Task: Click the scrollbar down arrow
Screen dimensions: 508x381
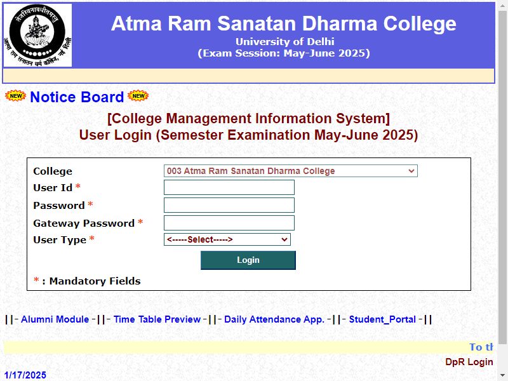Action: tap(503, 376)
